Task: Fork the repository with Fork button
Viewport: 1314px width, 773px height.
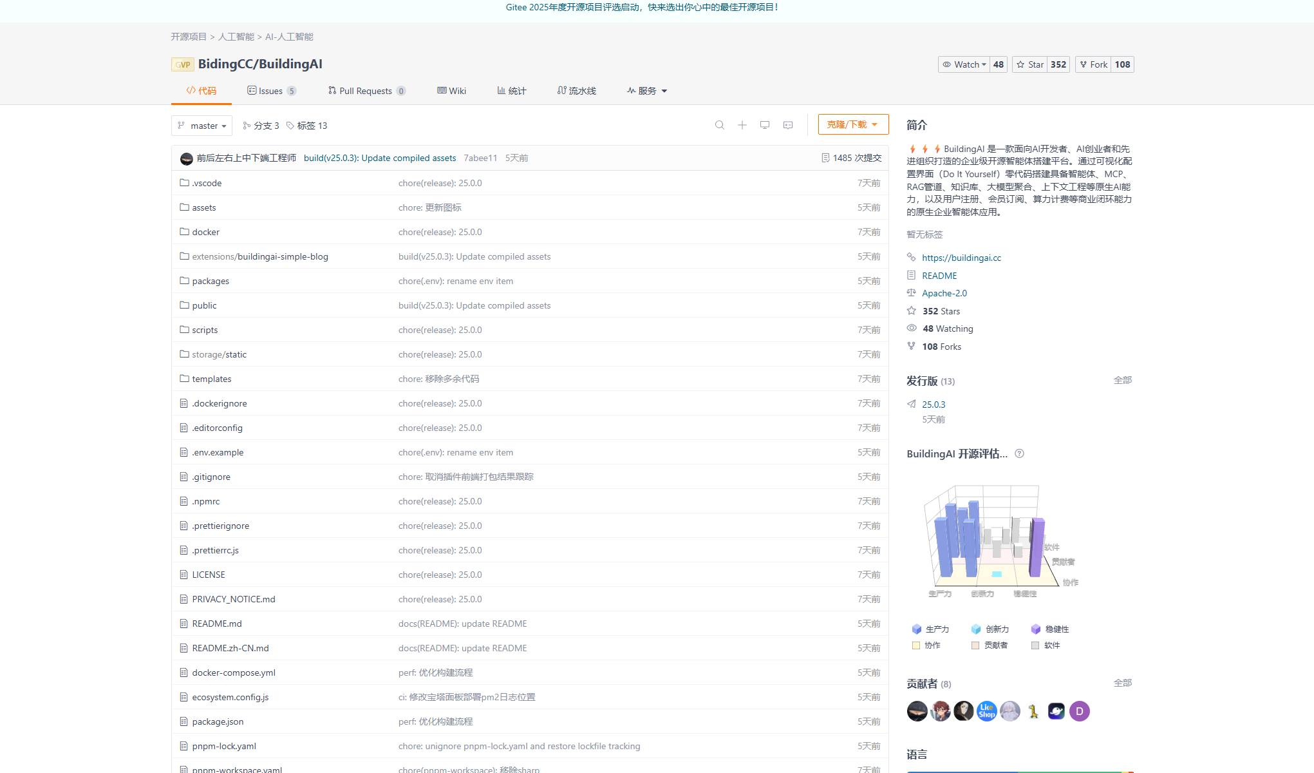Action: pos(1093,64)
